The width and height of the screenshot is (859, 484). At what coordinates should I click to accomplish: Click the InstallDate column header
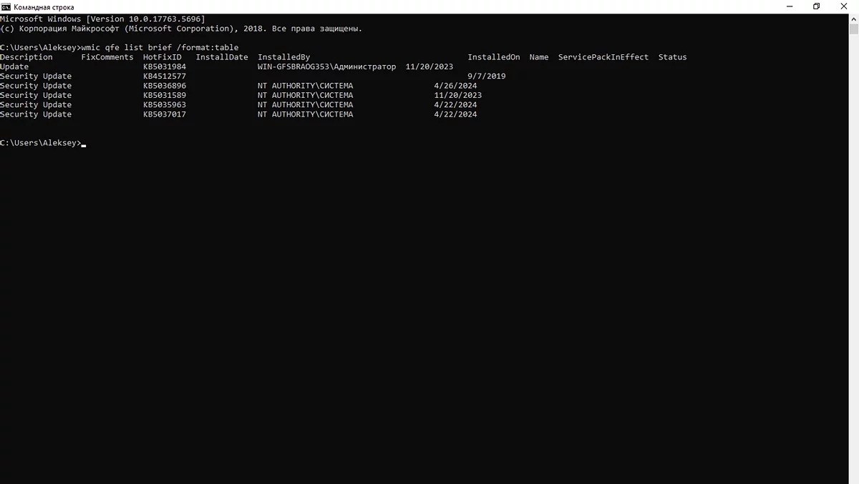click(x=222, y=57)
